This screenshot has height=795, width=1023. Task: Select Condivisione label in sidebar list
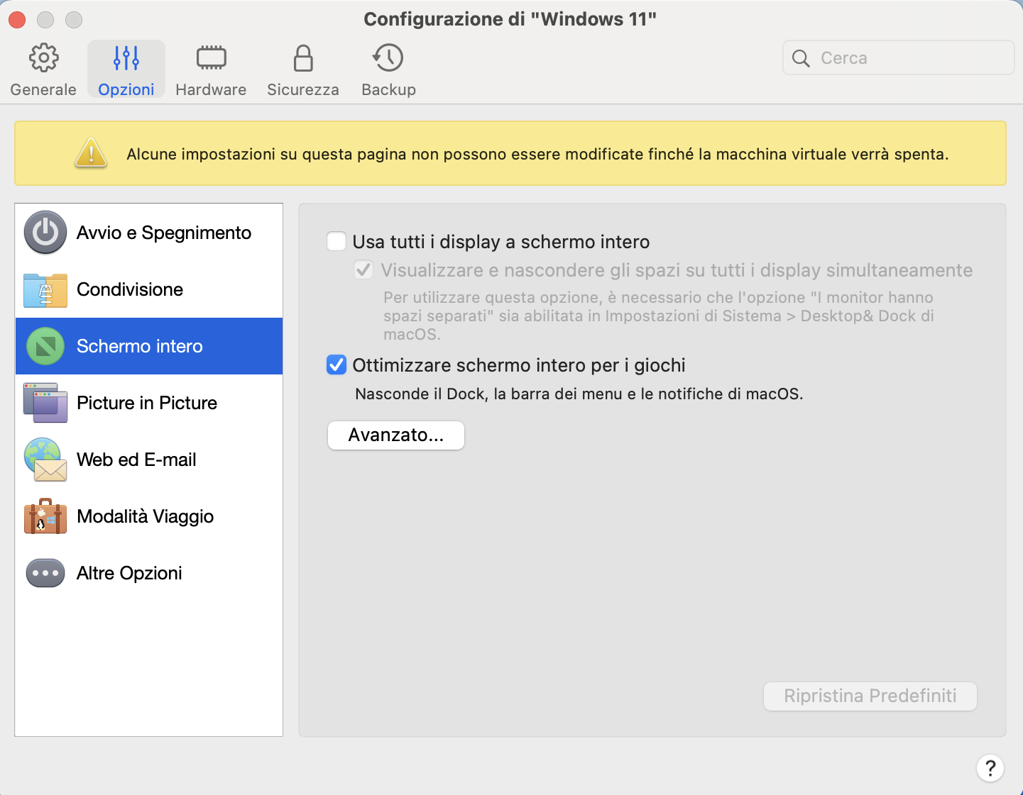coord(130,289)
